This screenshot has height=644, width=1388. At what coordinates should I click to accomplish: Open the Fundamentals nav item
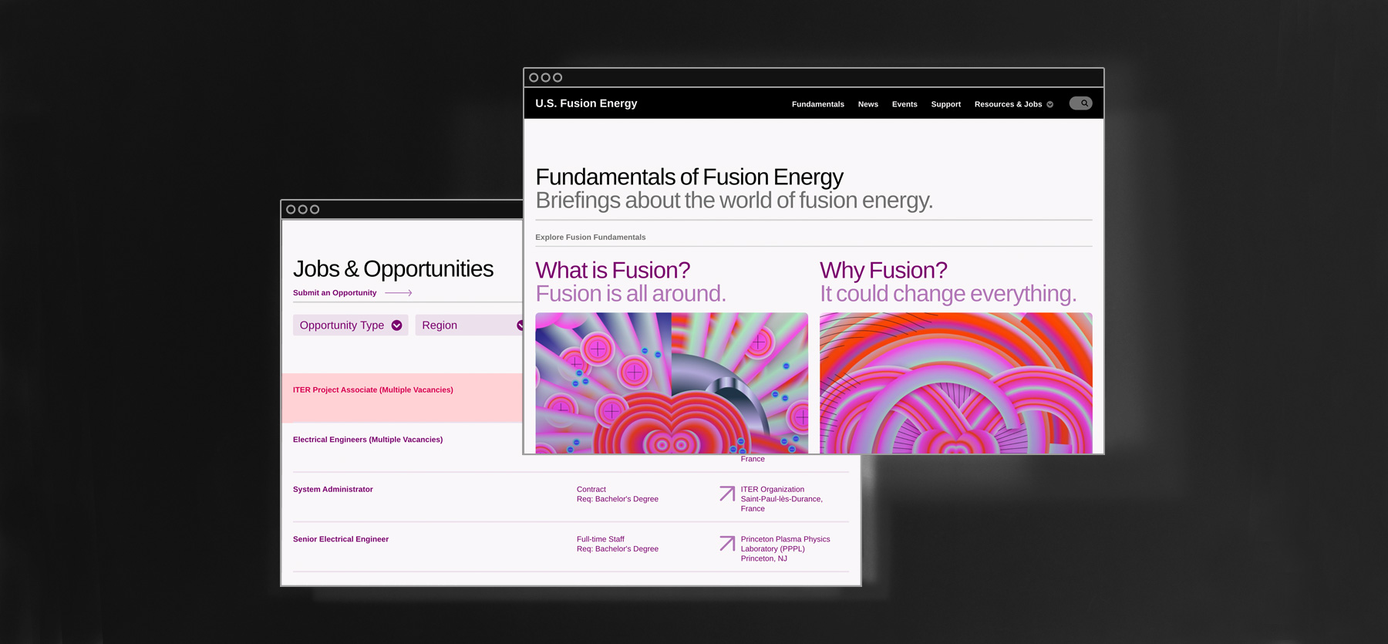(817, 104)
